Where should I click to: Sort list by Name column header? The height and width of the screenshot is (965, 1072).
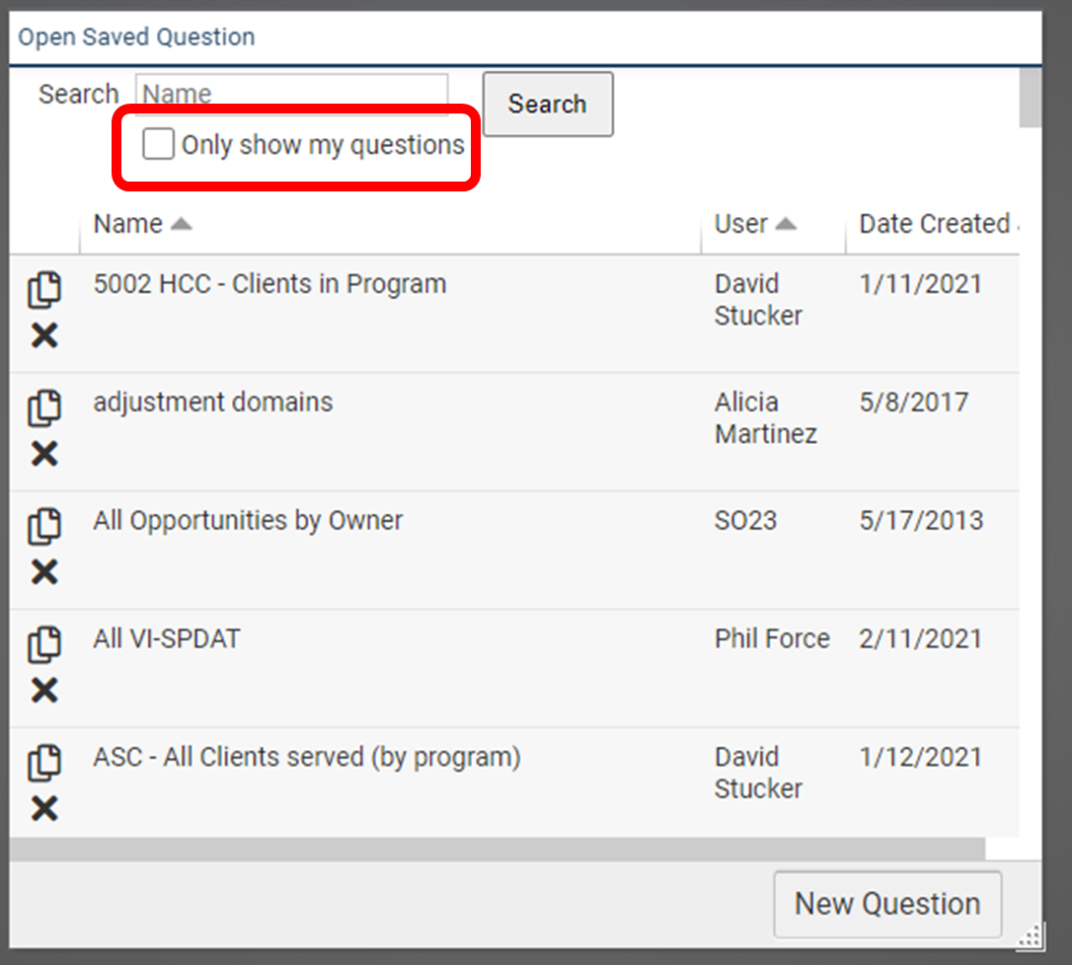click(x=142, y=223)
